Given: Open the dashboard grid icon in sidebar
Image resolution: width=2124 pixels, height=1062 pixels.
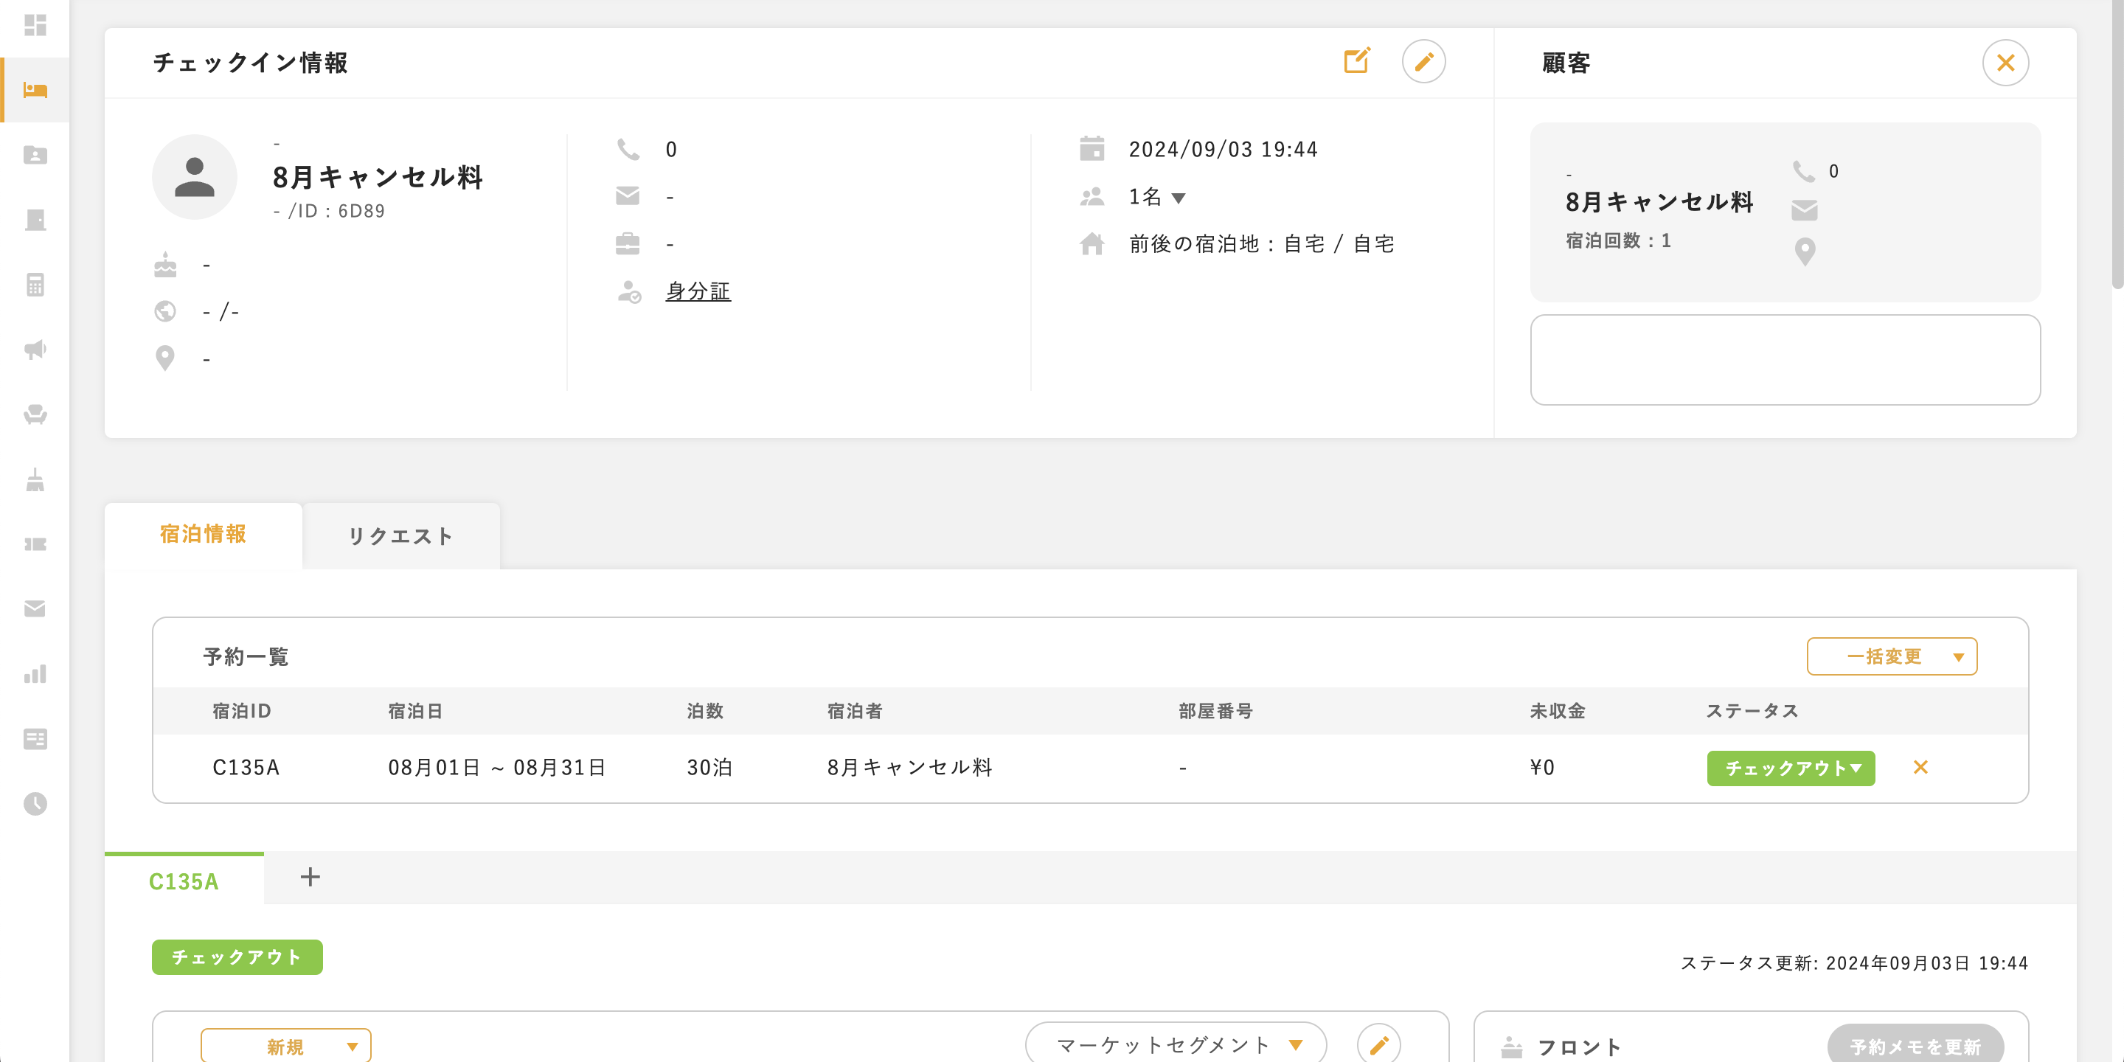Looking at the screenshot, I should pos(35,26).
